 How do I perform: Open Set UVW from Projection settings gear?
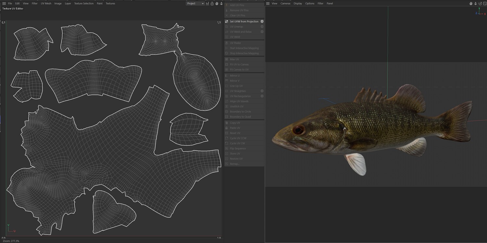point(262,21)
